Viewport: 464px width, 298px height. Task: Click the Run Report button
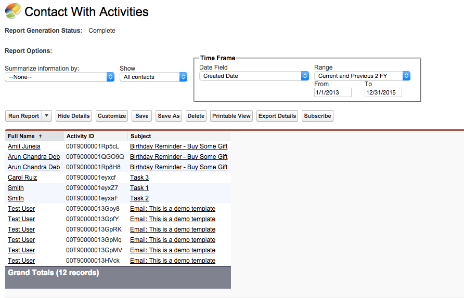pos(24,116)
